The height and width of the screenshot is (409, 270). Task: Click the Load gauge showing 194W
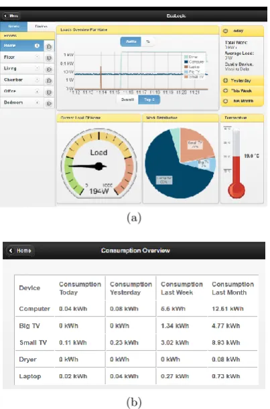[x=98, y=163]
